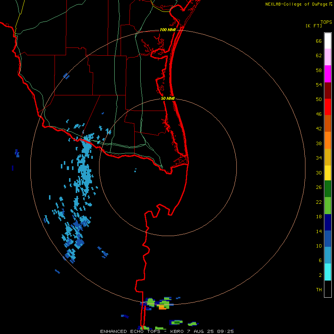Click the 50 NMI range ring label

point(168,98)
